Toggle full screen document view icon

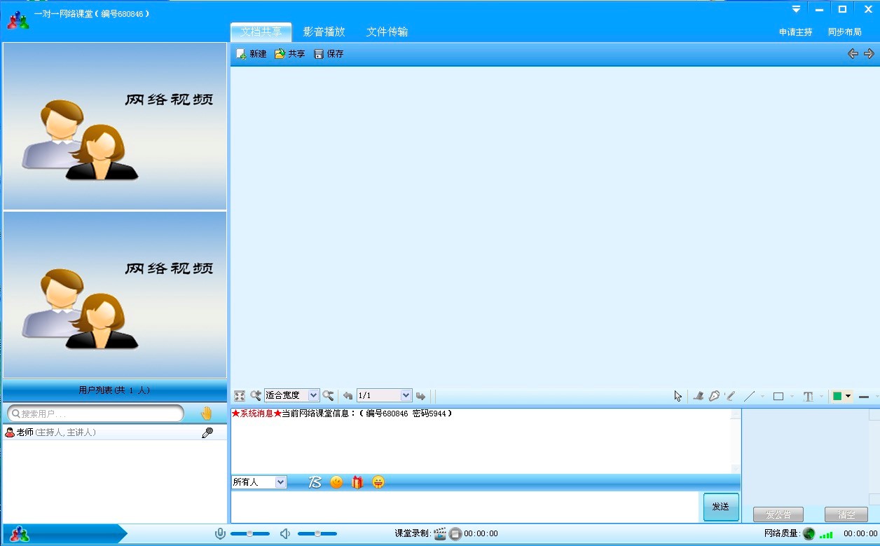[240, 396]
